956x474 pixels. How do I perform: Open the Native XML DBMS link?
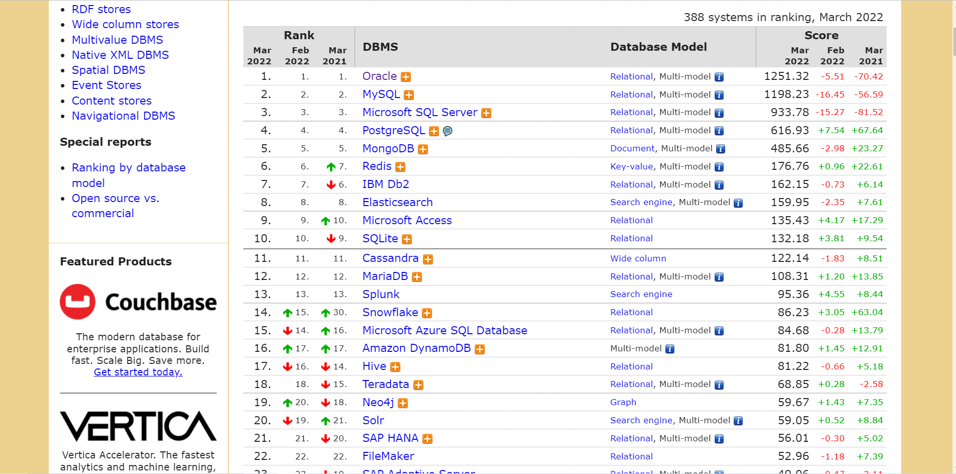pyautogui.click(x=120, y=55)
